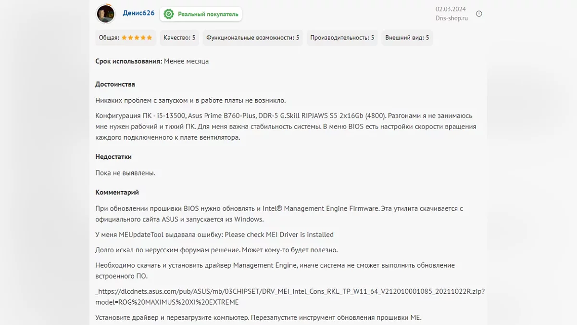The width and height of the screenshot is (577, 325).
Task: Click the info icon beside the review date
Action: [479, 14]
